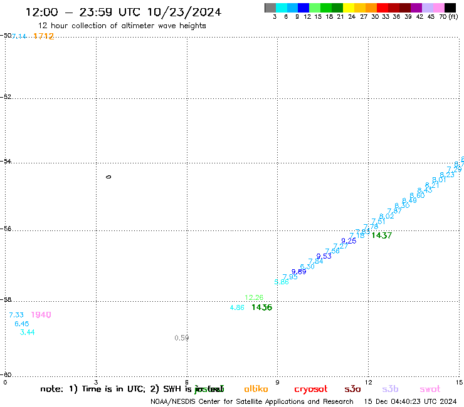Pick the dark blue swatch in the color bar
Viewport: 464px width, 407px height.
coord(303,8)
